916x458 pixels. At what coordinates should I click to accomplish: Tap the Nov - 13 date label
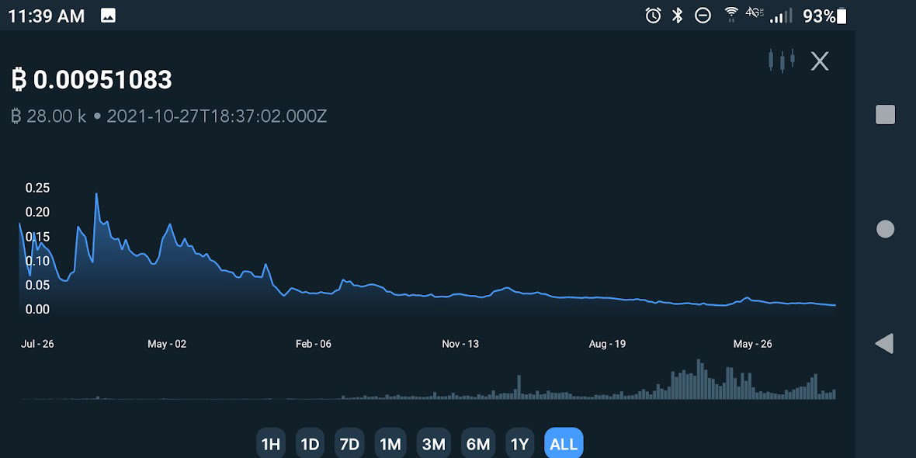tap(460, 344)
